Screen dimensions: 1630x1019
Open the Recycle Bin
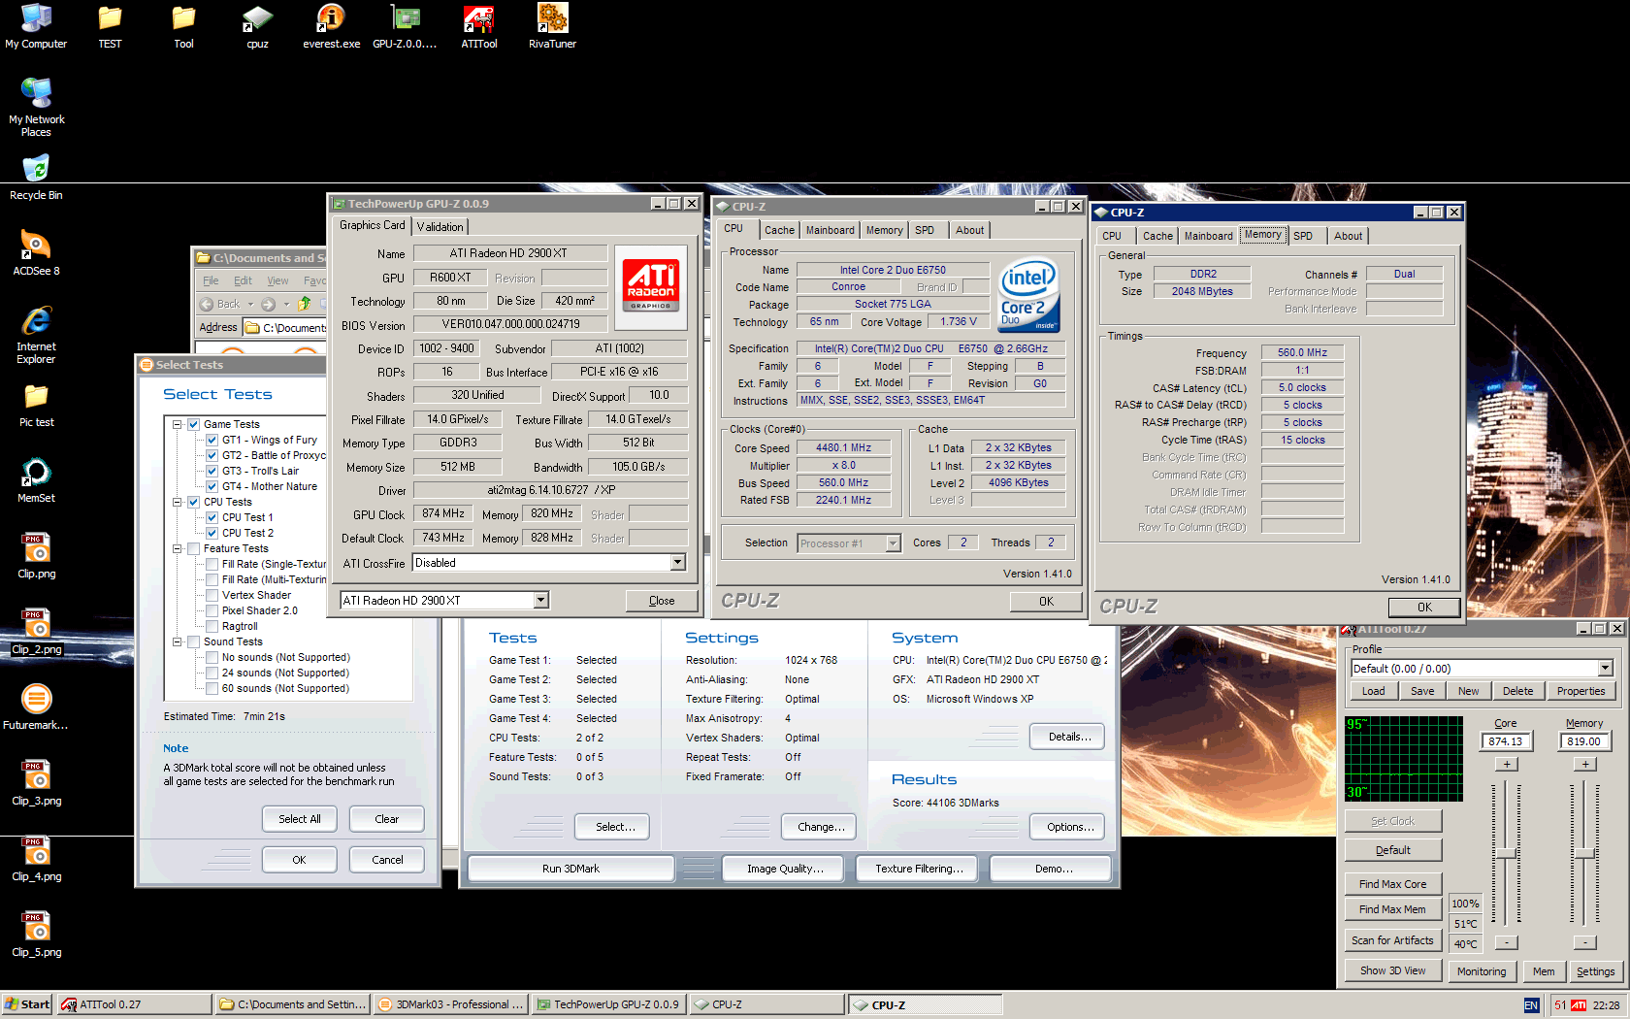click(x=36, y=178)
